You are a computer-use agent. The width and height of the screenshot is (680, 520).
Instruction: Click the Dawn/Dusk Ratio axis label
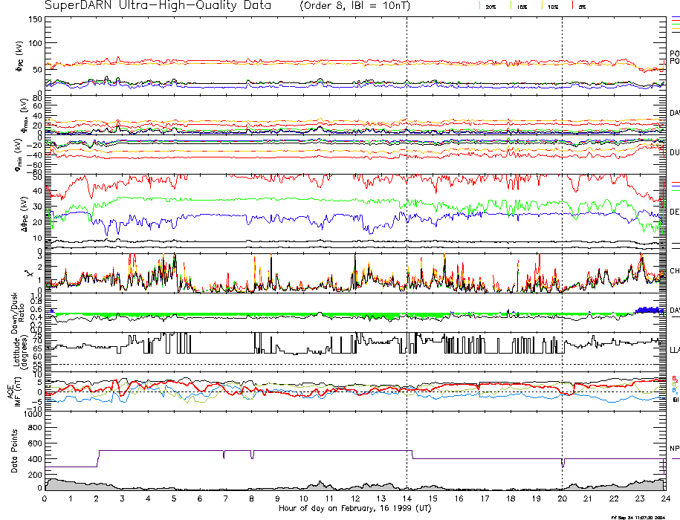tap(16, 311)
